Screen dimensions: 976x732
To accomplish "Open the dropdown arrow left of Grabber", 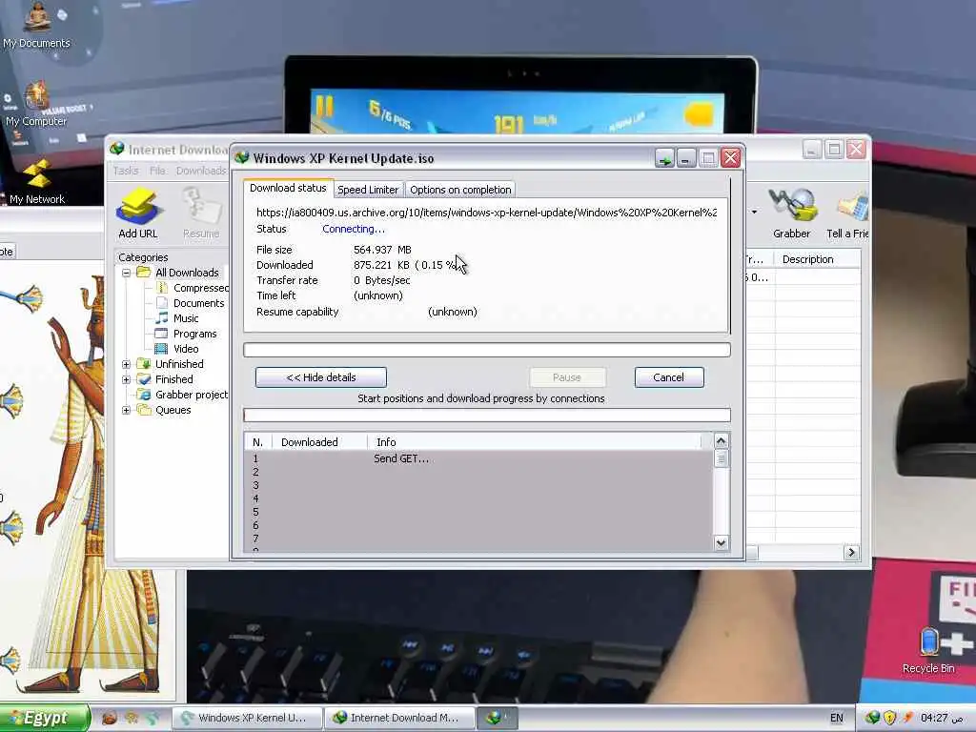I will (x=755, y=213).
